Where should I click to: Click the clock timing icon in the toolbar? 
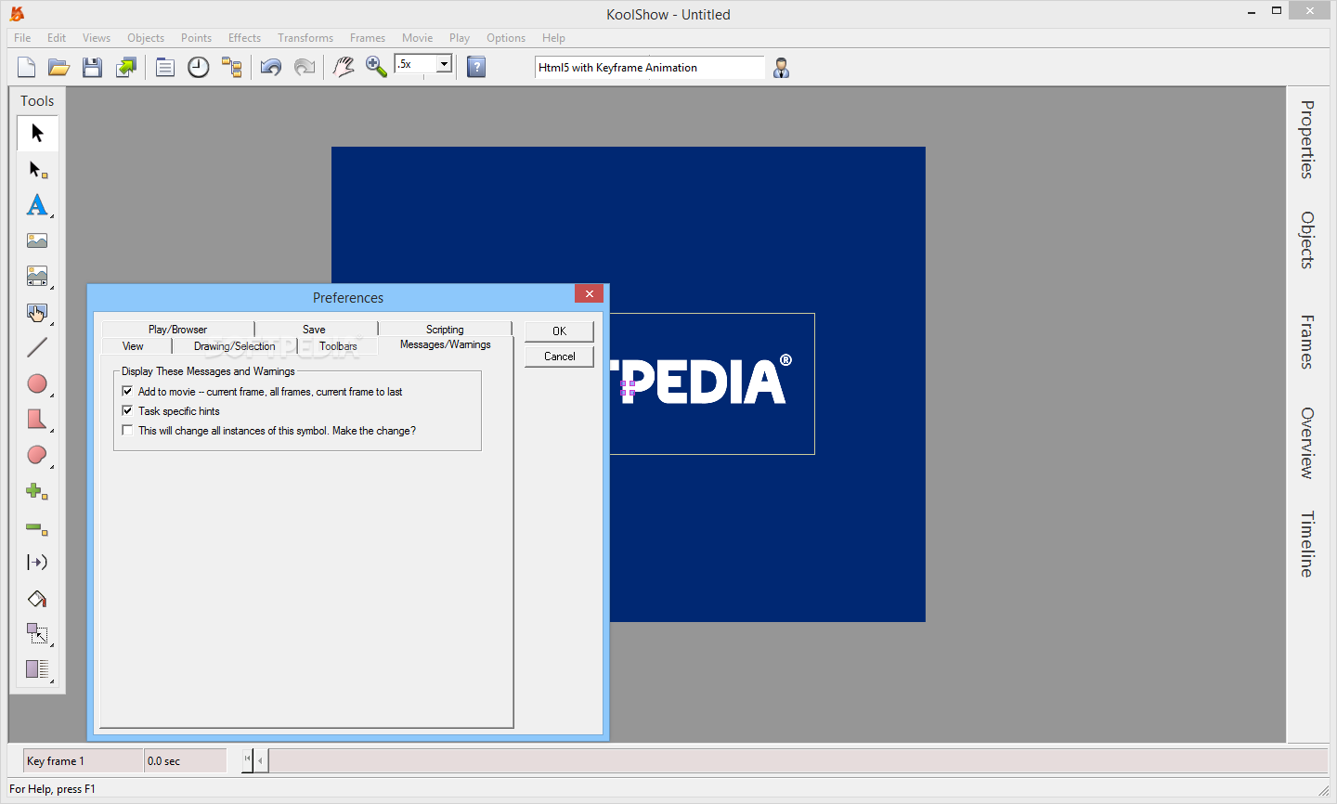[x=199, y=67]
